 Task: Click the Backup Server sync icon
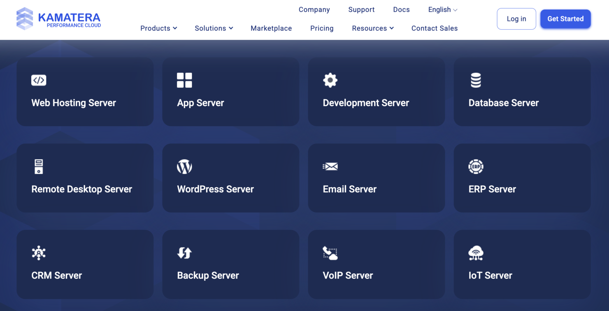[x=184, y=253]
